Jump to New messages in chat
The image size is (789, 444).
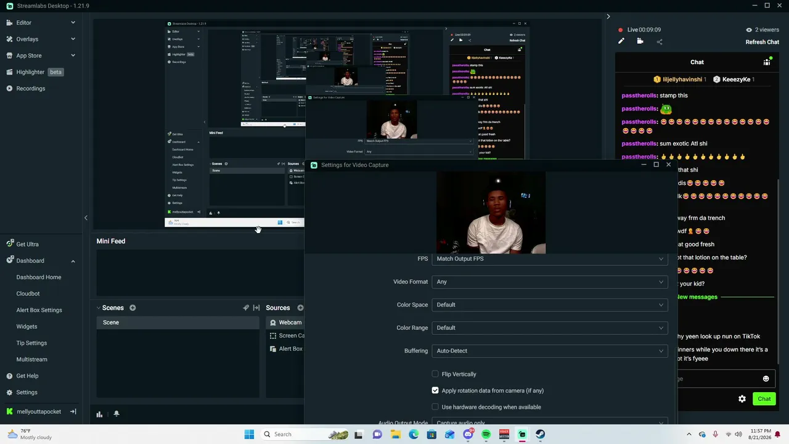coord(697,297)
